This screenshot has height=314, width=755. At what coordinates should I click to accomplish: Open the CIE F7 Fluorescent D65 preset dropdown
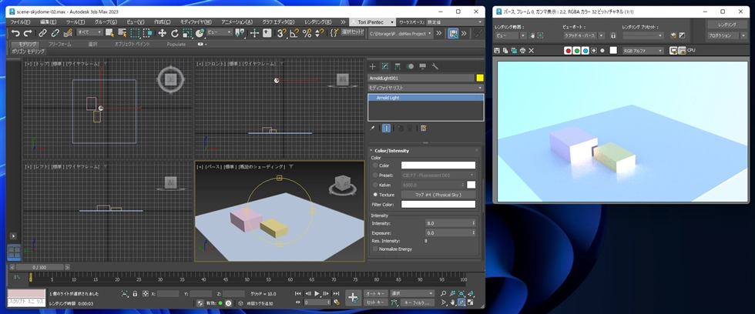[x=438, y=175]
